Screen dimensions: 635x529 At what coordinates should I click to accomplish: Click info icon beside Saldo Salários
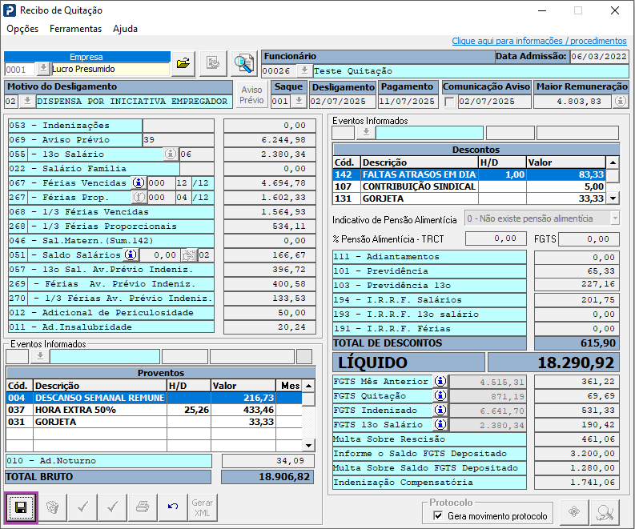pyautogui.click(x=131, y=255)
